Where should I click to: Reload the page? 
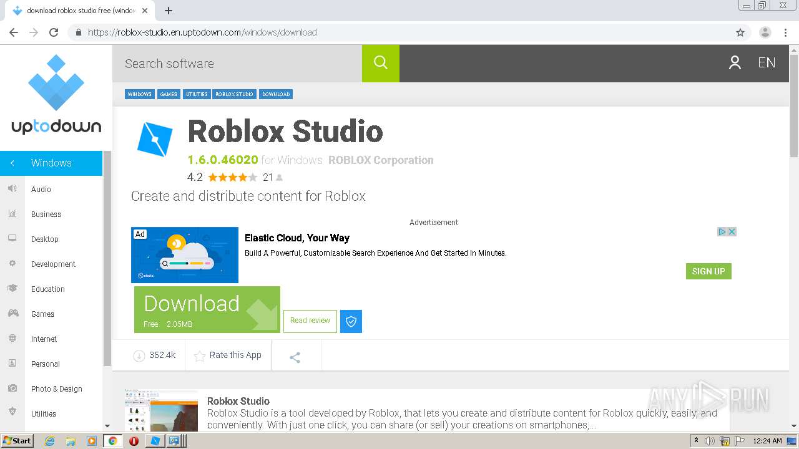(x=54, y=32)
